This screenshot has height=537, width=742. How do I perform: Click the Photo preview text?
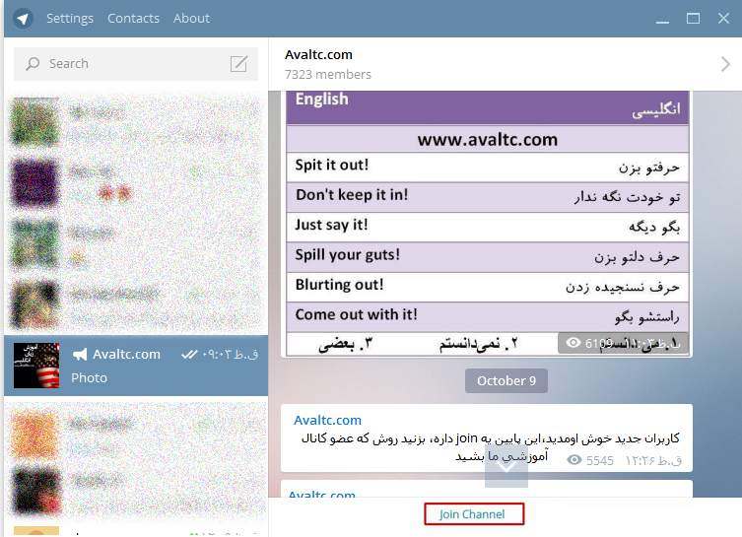tap(89, 378)
